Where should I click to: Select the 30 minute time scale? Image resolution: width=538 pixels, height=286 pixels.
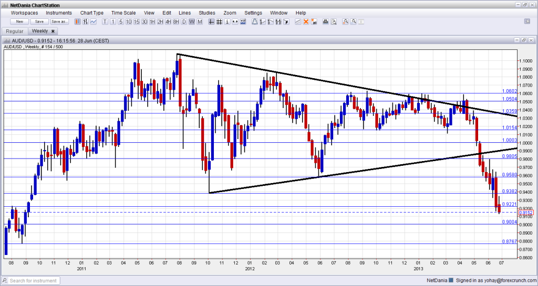pos(144,22)
